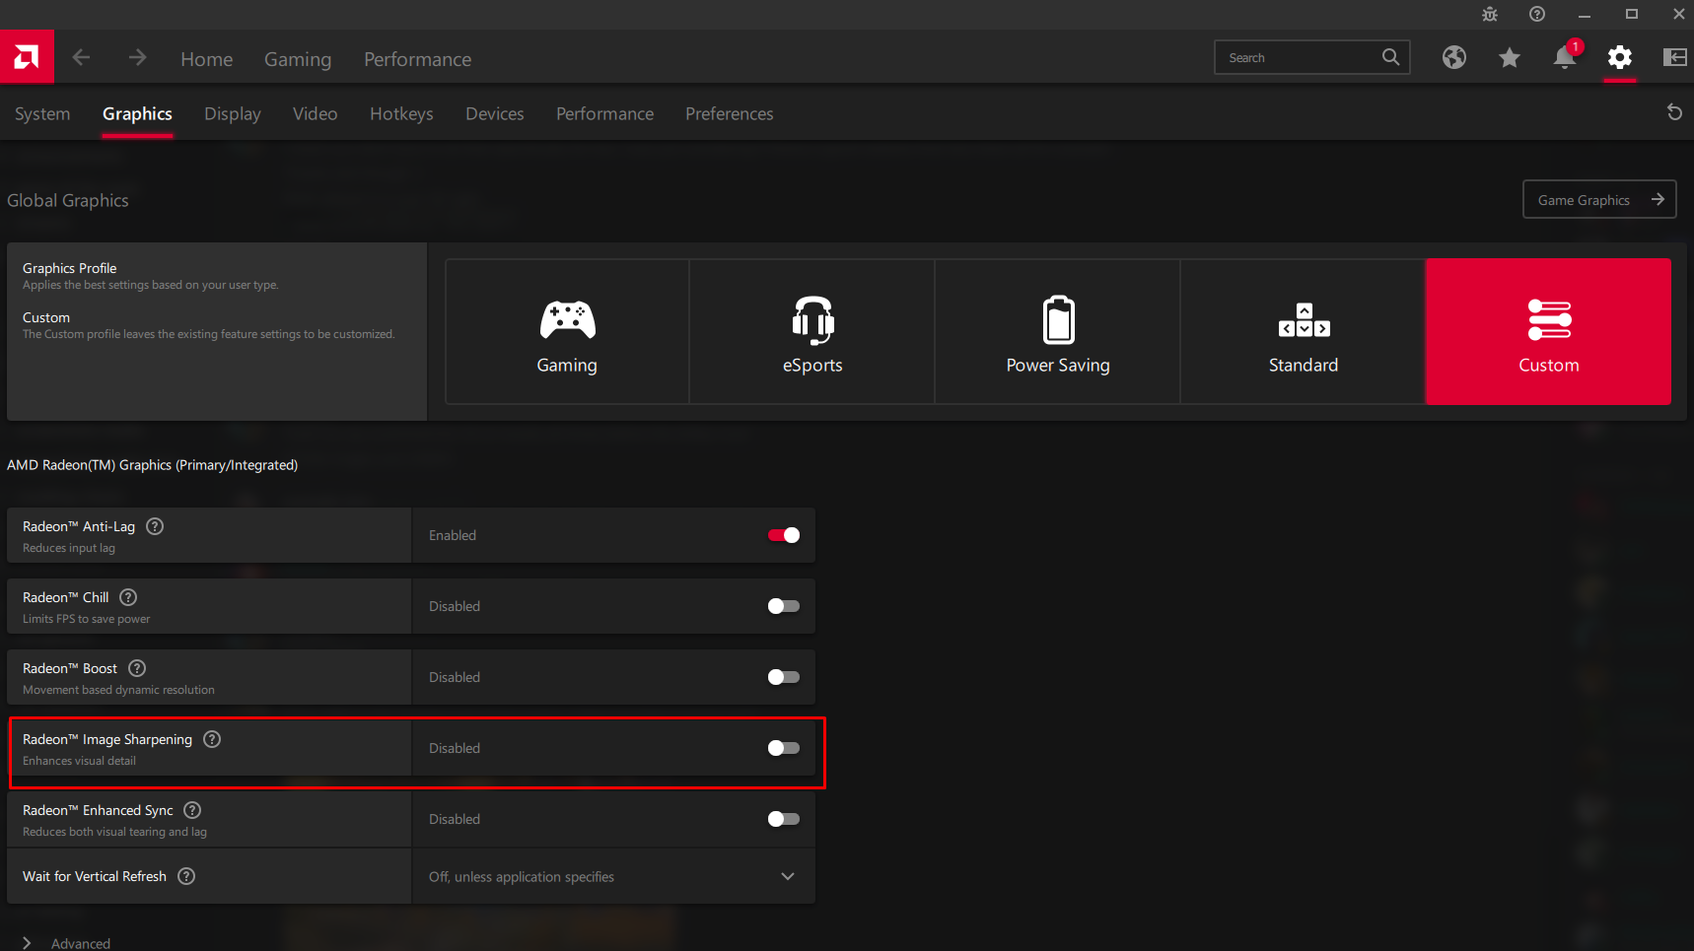
Task: Open the web browser globe icon
Action: pyautogui.click(x=1453, y=57)
